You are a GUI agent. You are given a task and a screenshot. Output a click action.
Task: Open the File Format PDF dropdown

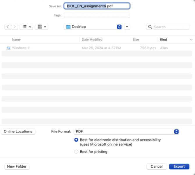(126, 132)
